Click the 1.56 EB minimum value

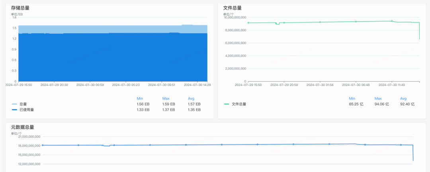tap(143, 104)
